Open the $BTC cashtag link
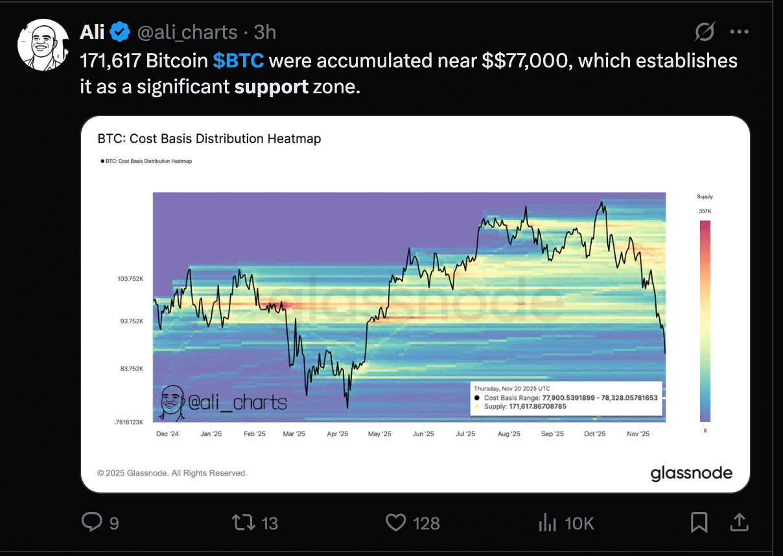The width and height of the screenshot is (783, 556). (x=238, y=61)
